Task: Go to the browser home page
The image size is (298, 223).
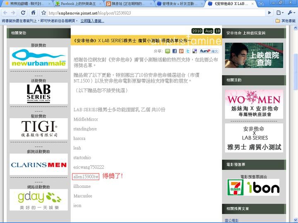Action: [33, 13]
